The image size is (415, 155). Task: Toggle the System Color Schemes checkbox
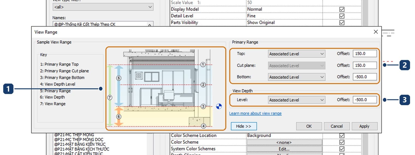point(342,149)
